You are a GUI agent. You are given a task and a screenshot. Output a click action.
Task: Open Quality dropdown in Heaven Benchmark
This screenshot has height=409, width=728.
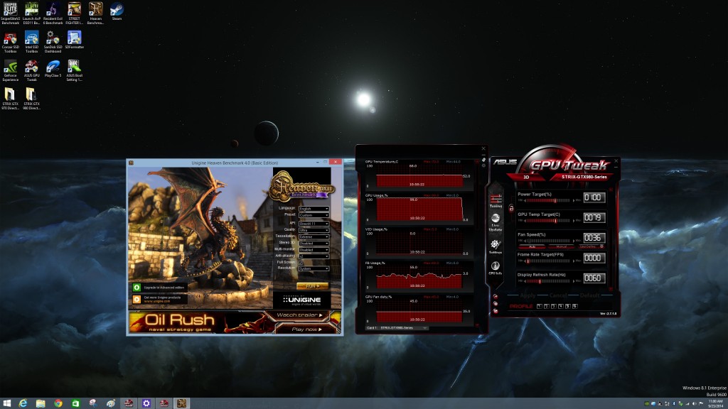[314, 230]
